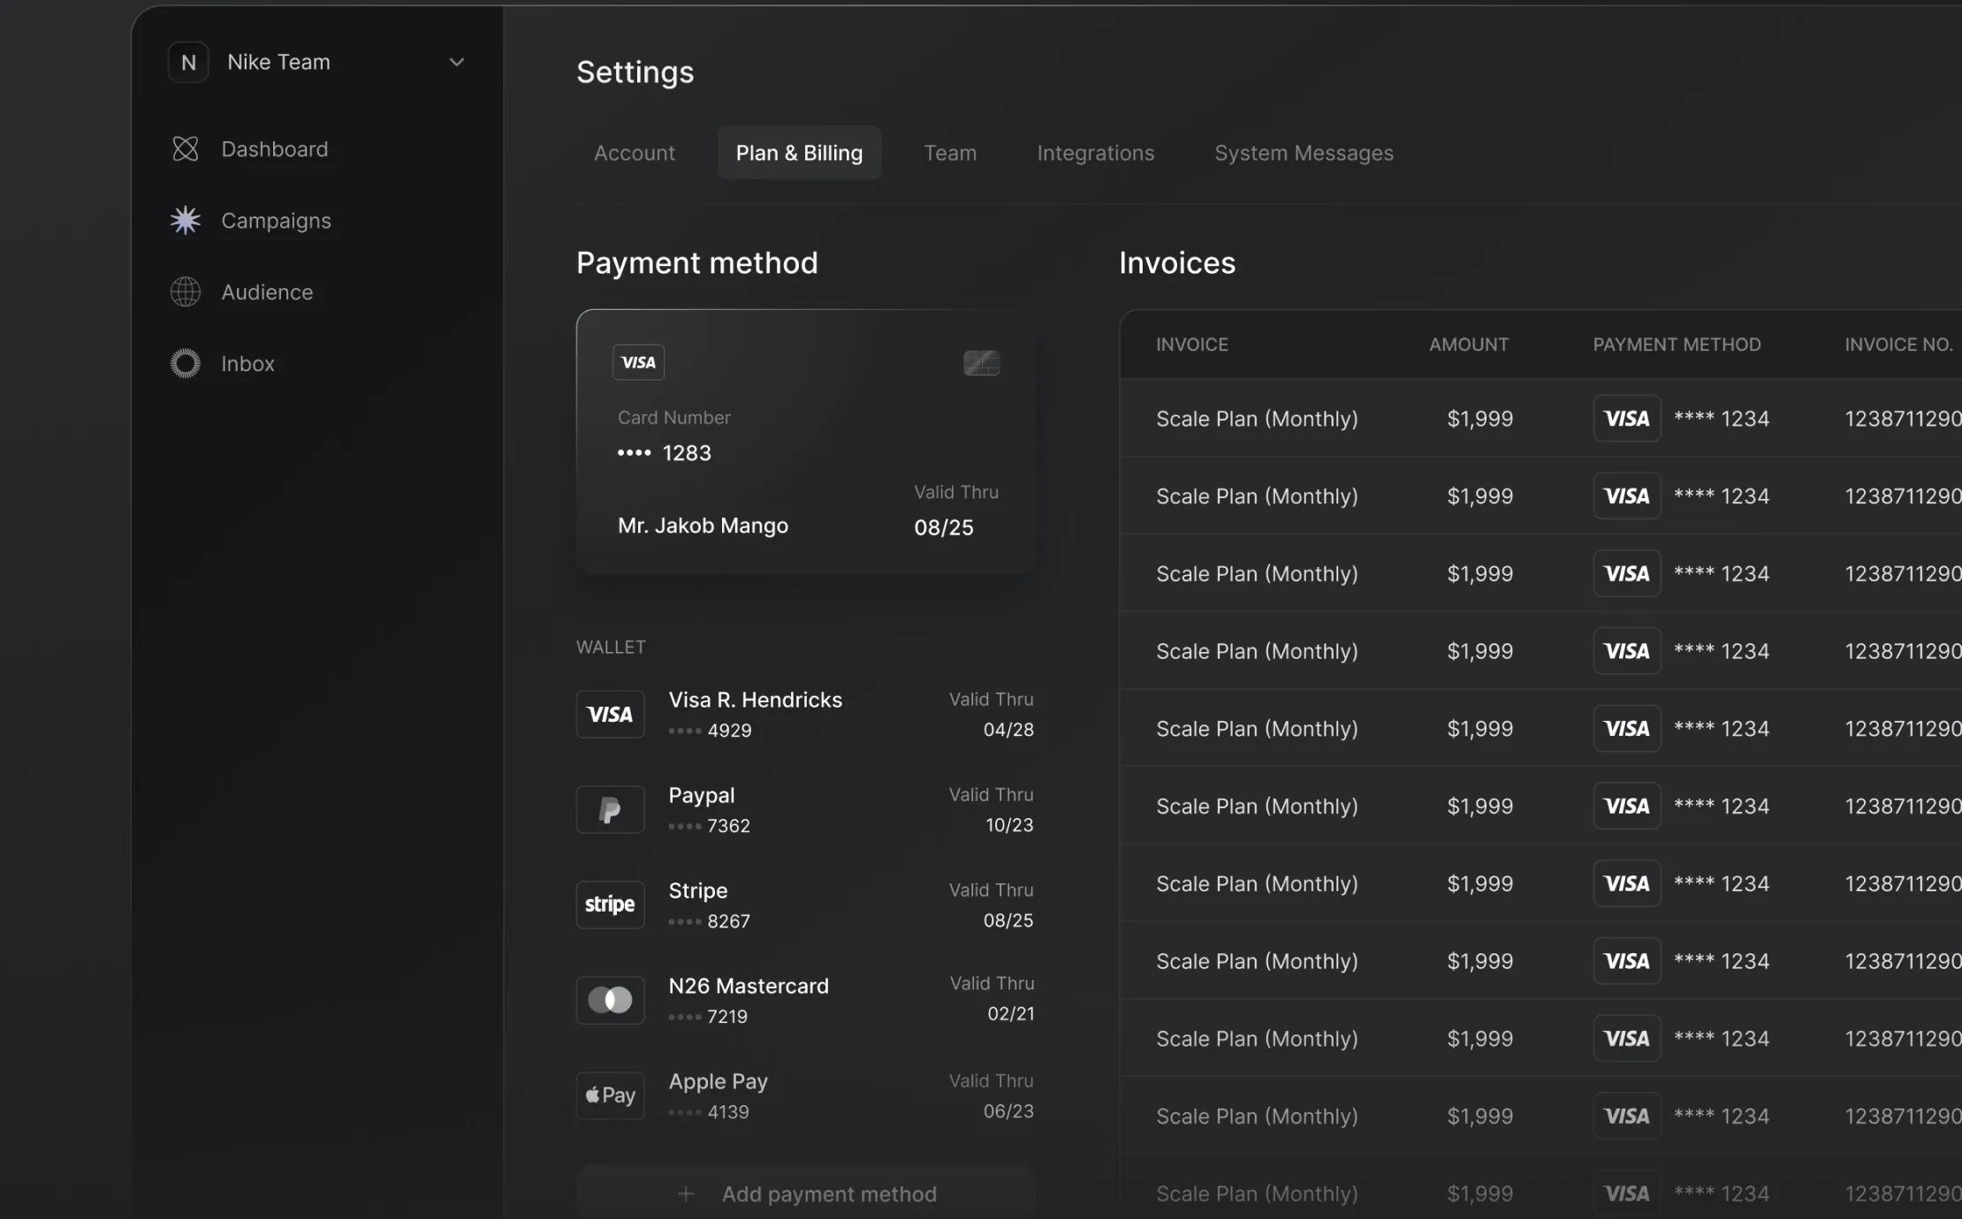The width and height of the screenshot is (1962, 1219).
Task: Click the Visa badge in the sixth invoice row
Action: pos(1627,806)
